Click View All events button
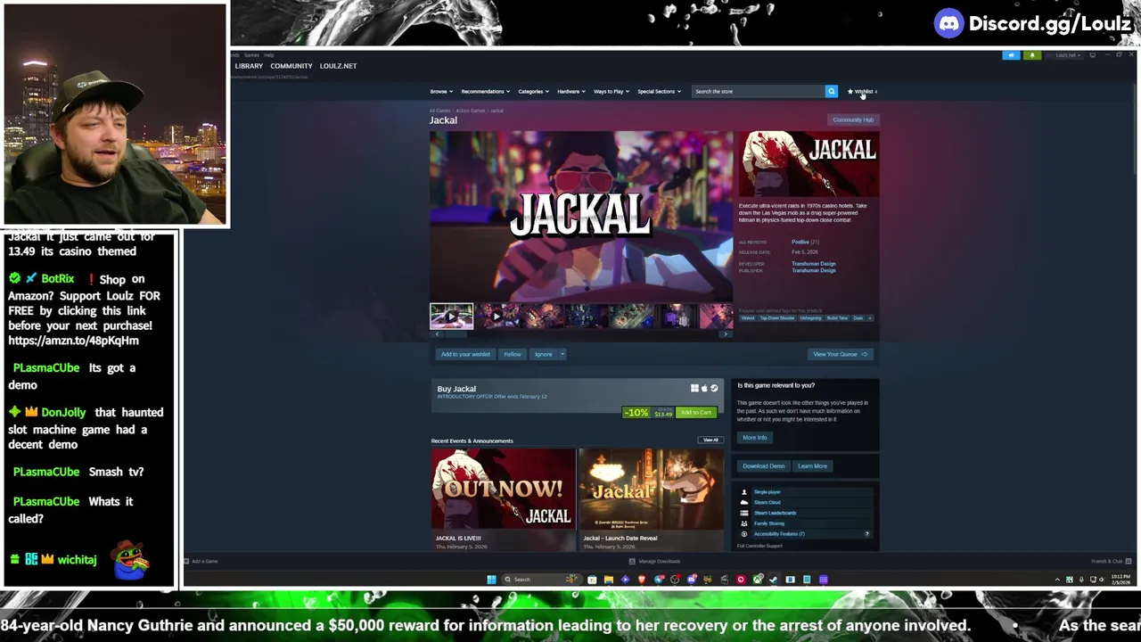Viewport: 1141px width, 642px height. point(710,440)
